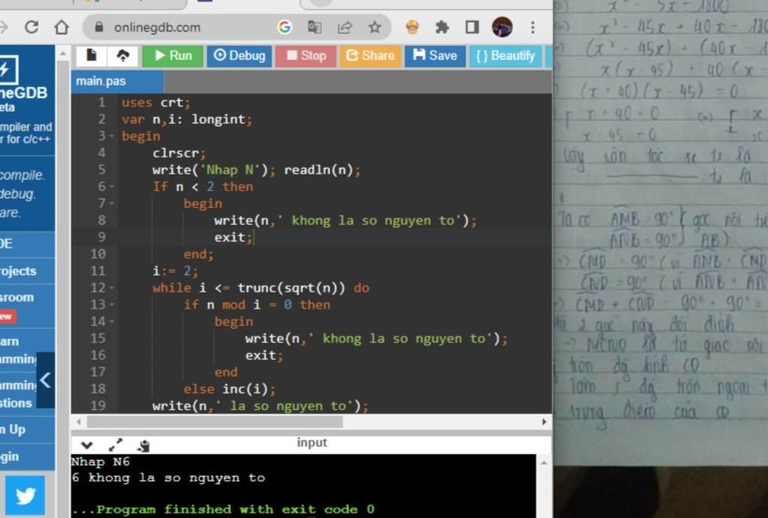Start the Debug session
Image resolution: width=768 pixels, height=518 pixels.
(x=239, y=55)
